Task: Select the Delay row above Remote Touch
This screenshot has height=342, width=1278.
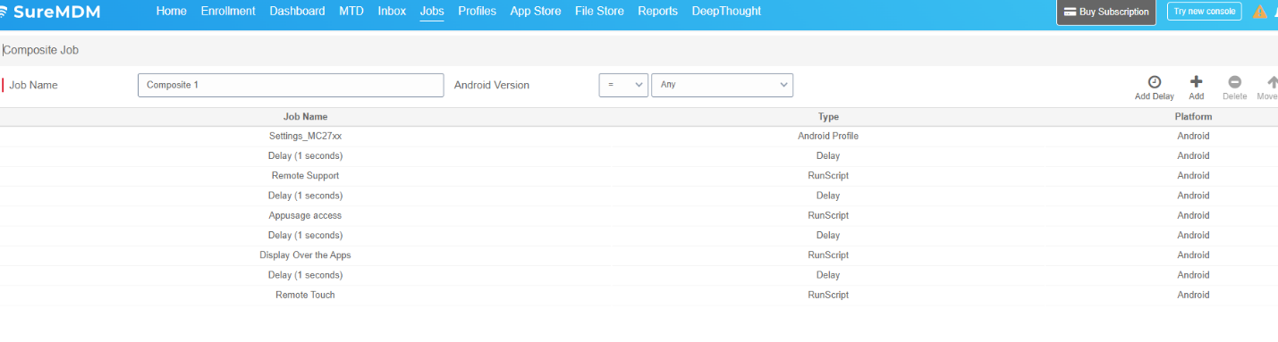Action: click(x=639, y=275)
